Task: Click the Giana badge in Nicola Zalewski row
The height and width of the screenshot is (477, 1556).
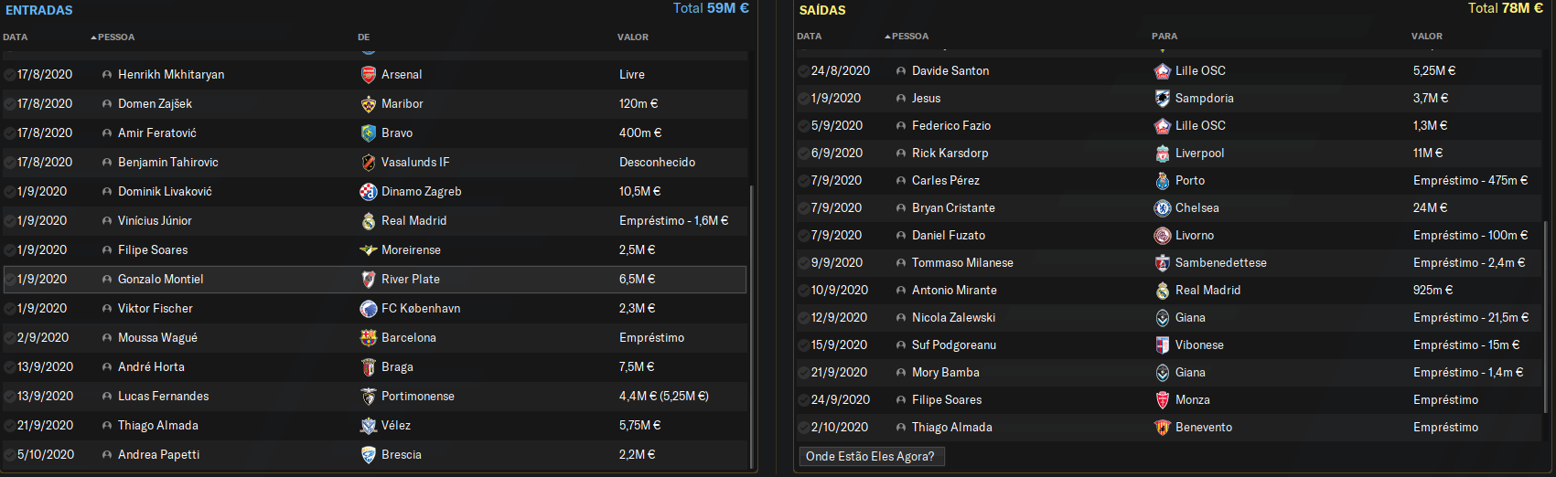Action: tap(1162, 318)
